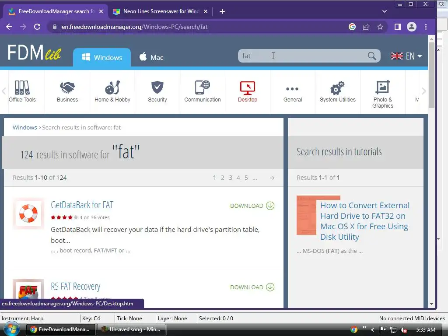Image resolution: width=448 pixels, height=336 pixels.
Task: Switch to the Windows platform tab
Action: tap(102, 57)
